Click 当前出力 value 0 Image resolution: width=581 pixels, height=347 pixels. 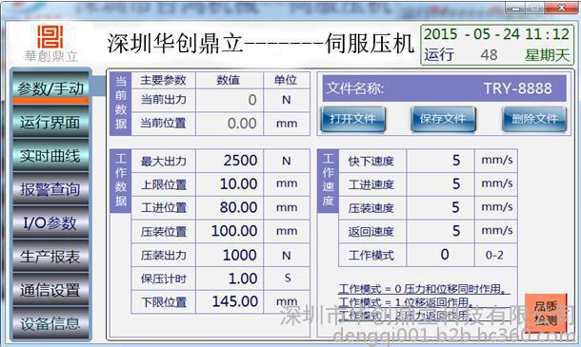click(230, 100)
